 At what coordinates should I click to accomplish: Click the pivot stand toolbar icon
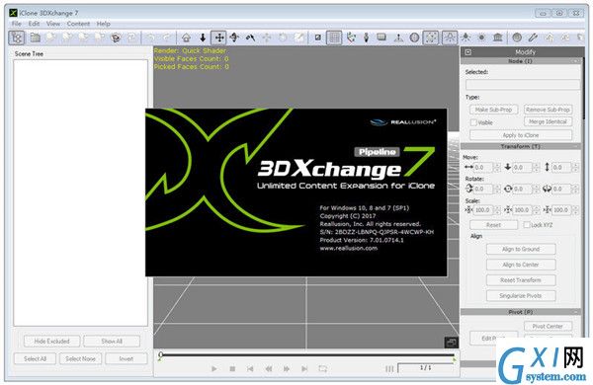click(398, 38)
